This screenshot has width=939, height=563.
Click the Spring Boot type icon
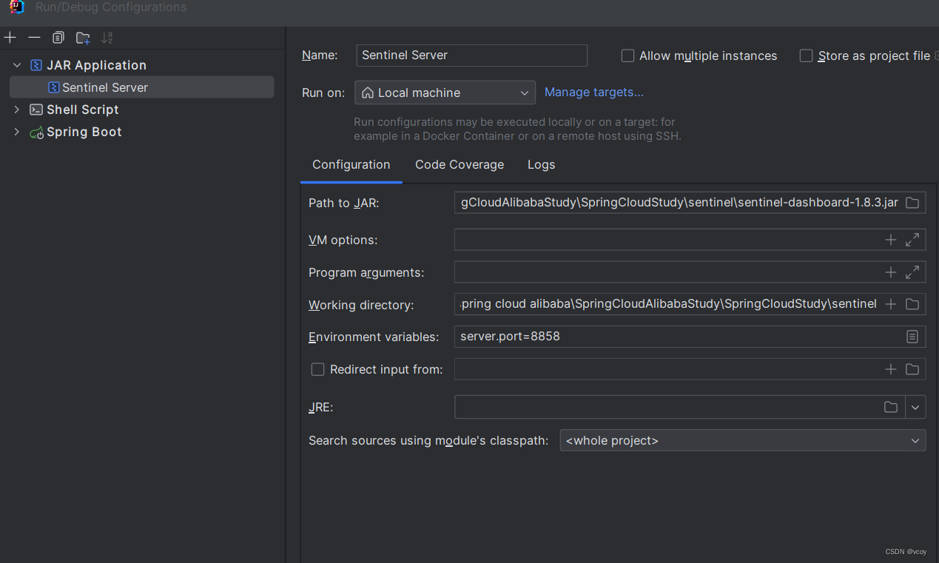click(x=36, y=132)
